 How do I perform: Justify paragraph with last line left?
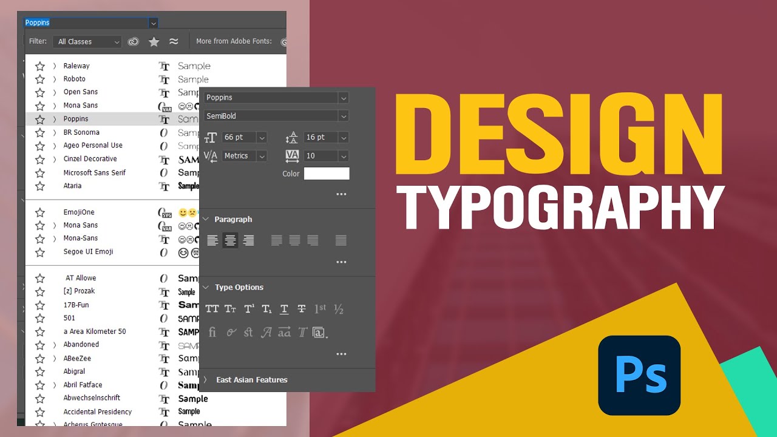(276, 240)
